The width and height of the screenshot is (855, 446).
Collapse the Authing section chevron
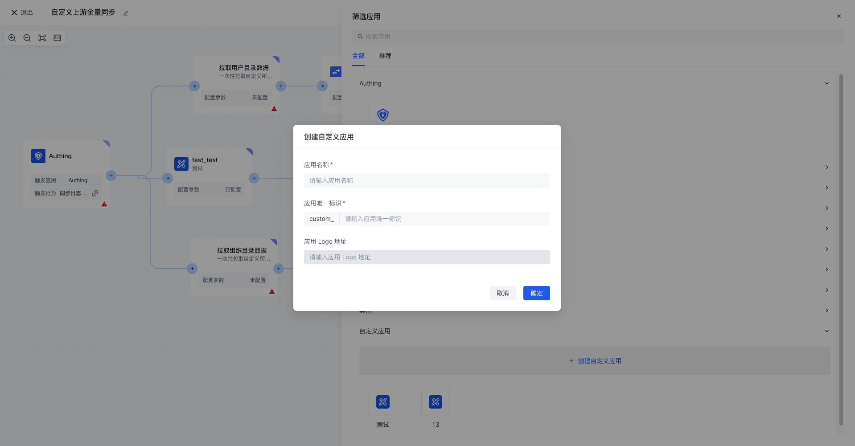point(826,83)
